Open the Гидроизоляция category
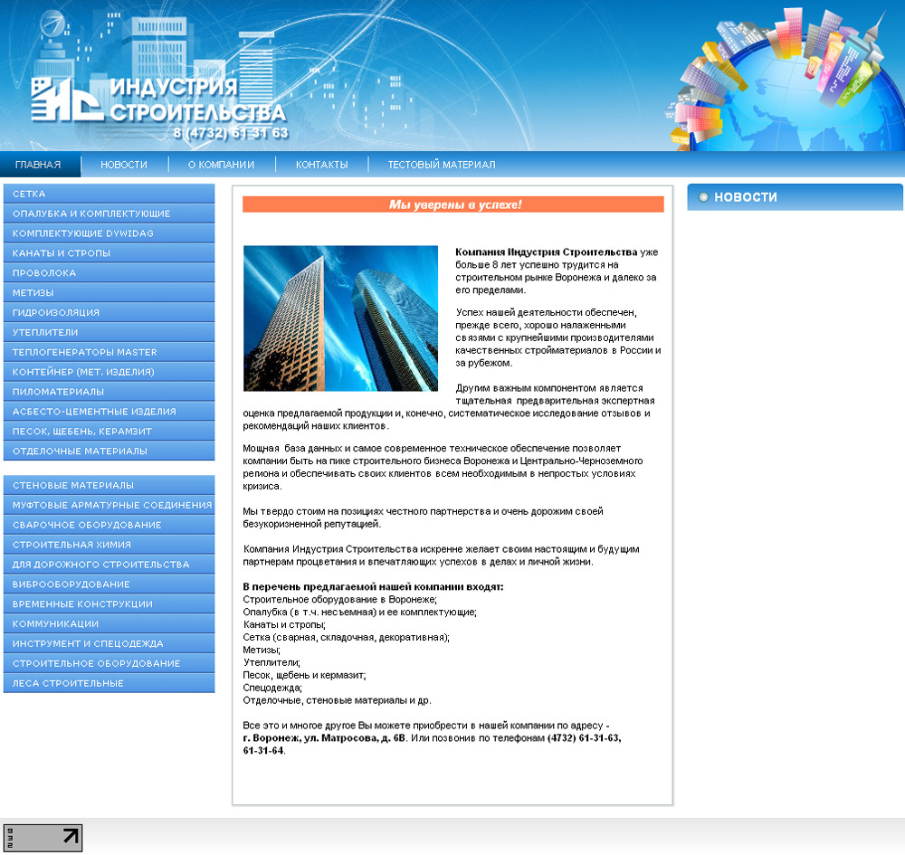Viewport: 905px width, 855px height. pyautogui.click(x=110, y=312)
